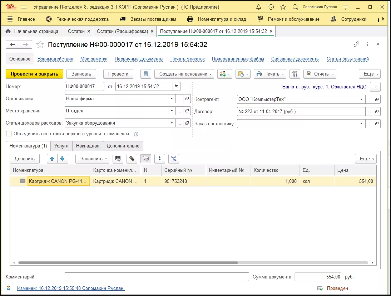Viewport: 391px width, 296px height.
Task: Enable combining top-level rows into kits
Action: pos(9,134)
